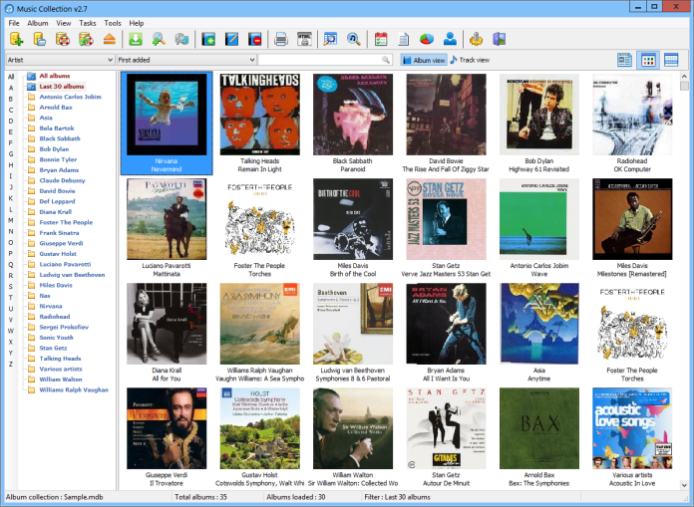The height and width of the screenshot is (507, 694).
Task: Click the green download arrow icon
Action: point(136,40)
